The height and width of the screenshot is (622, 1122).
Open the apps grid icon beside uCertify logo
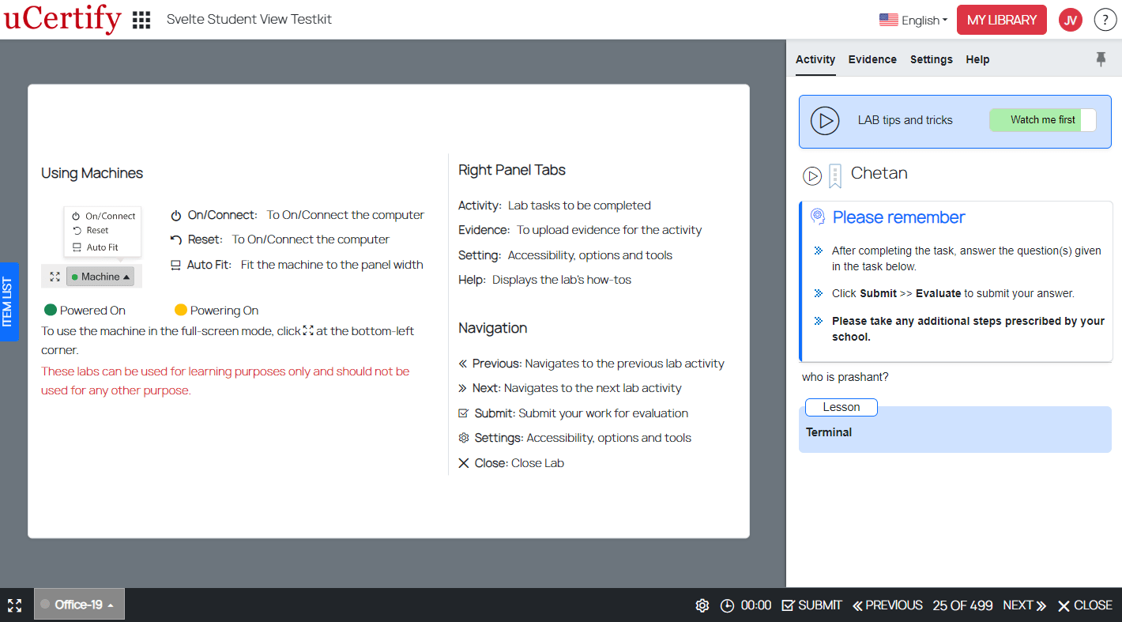(x=141, y=20)
